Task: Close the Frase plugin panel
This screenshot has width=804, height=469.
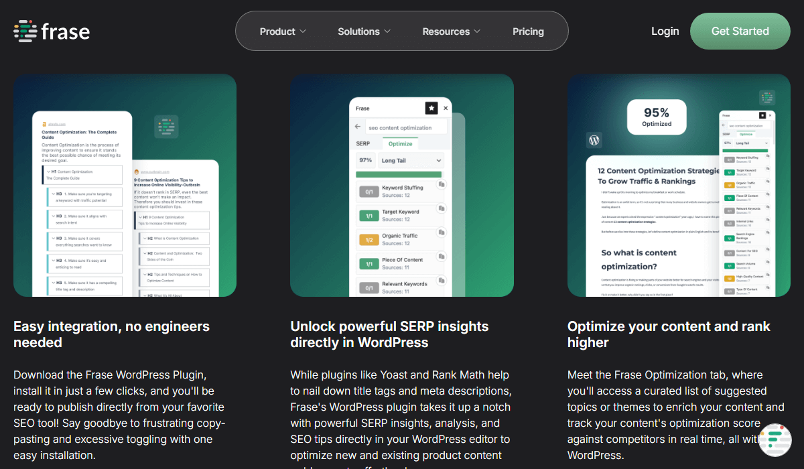Action: point(446,108)
